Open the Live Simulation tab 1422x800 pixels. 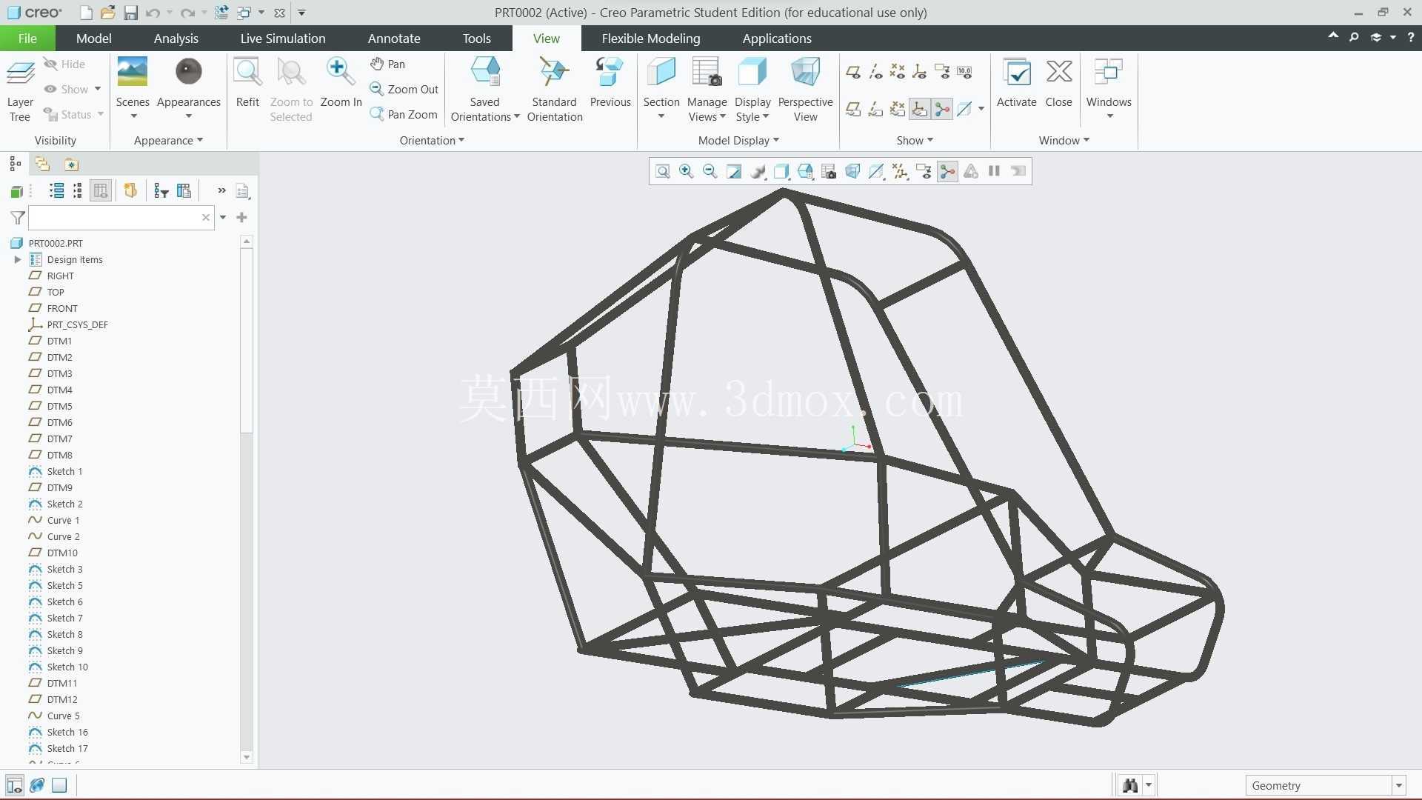(283, 39)
